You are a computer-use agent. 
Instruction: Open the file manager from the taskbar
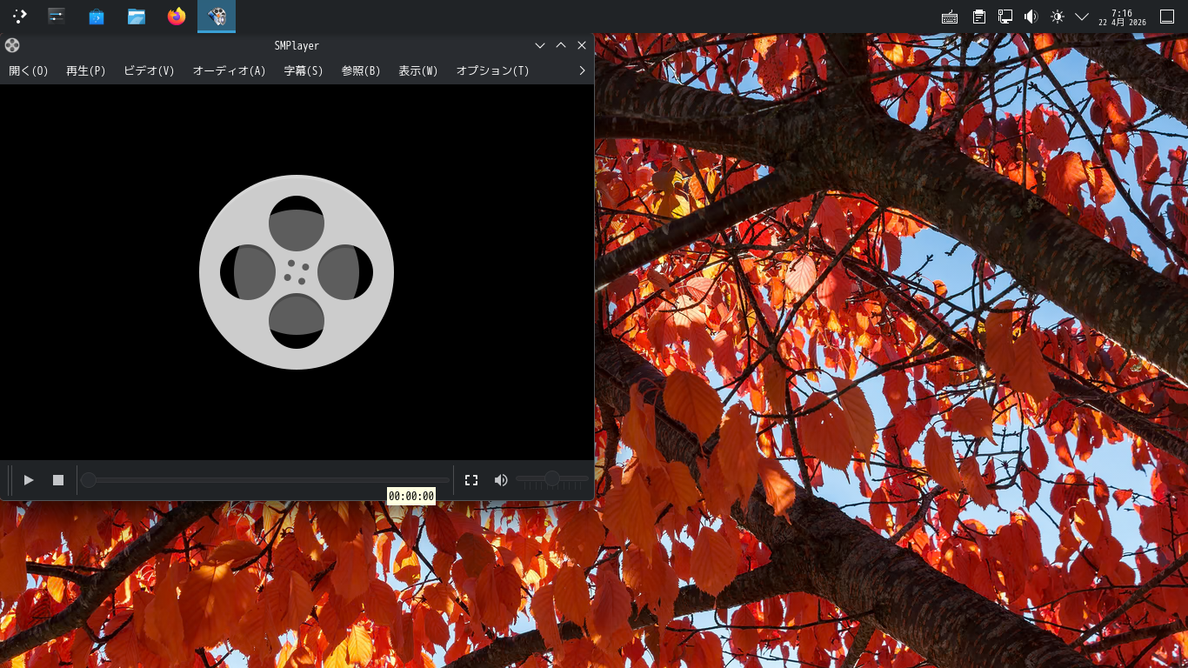[136, 16]
